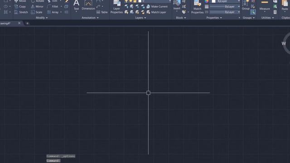Expand the Modify panel

click(x=42, y=18)
